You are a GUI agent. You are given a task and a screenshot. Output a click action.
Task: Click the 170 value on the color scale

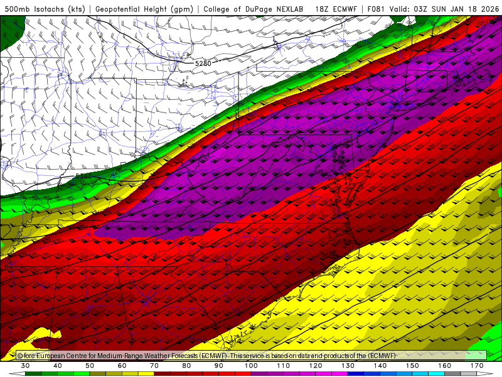tap(477, 366)
